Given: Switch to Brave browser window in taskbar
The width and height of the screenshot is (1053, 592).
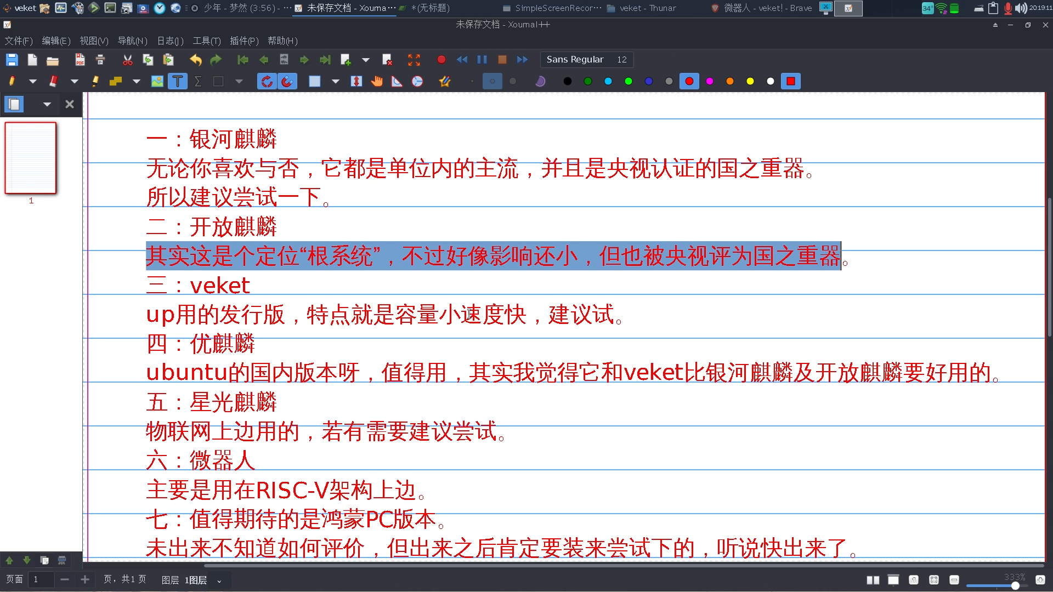Looking at the screenshot, I should (762, 8).
